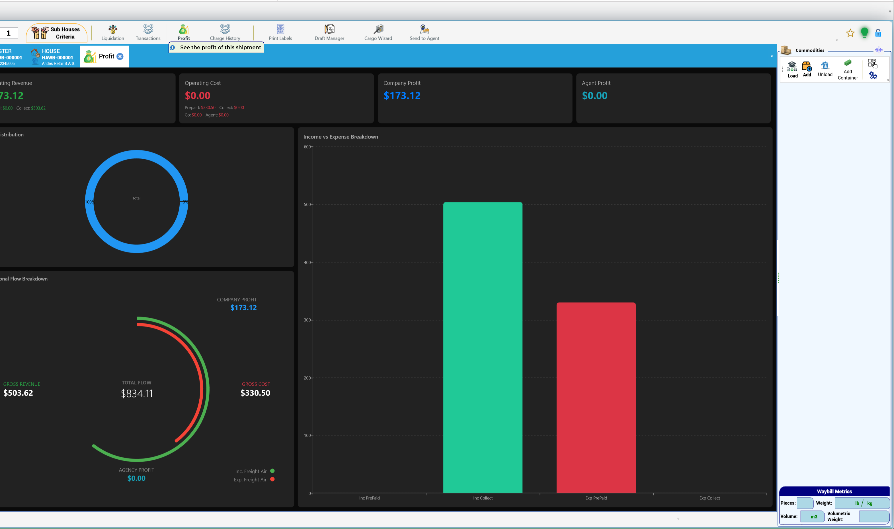
Task: Open commodities settings gears icon
Action: click(873, 75)
